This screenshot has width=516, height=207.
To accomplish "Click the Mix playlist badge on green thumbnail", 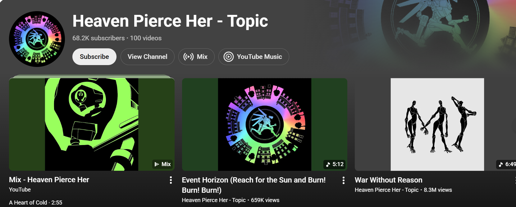I will (x=163, y=164).
